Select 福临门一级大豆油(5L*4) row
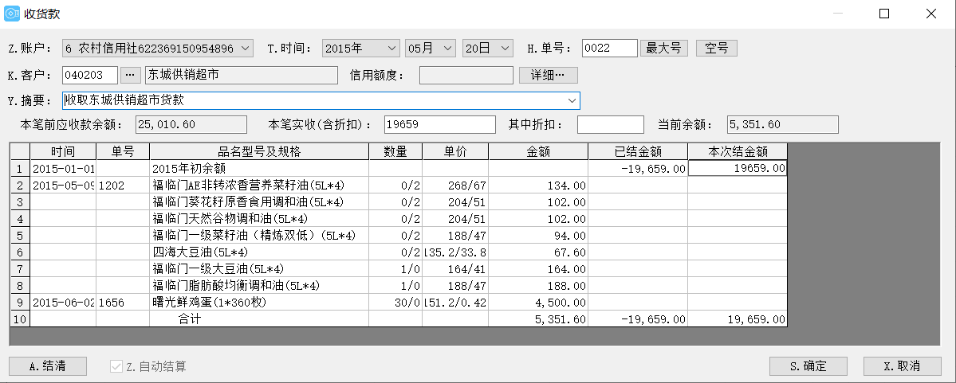The image size is (956, 383). click(259, 268)
